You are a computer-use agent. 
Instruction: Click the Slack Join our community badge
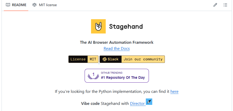click(132, 59)
